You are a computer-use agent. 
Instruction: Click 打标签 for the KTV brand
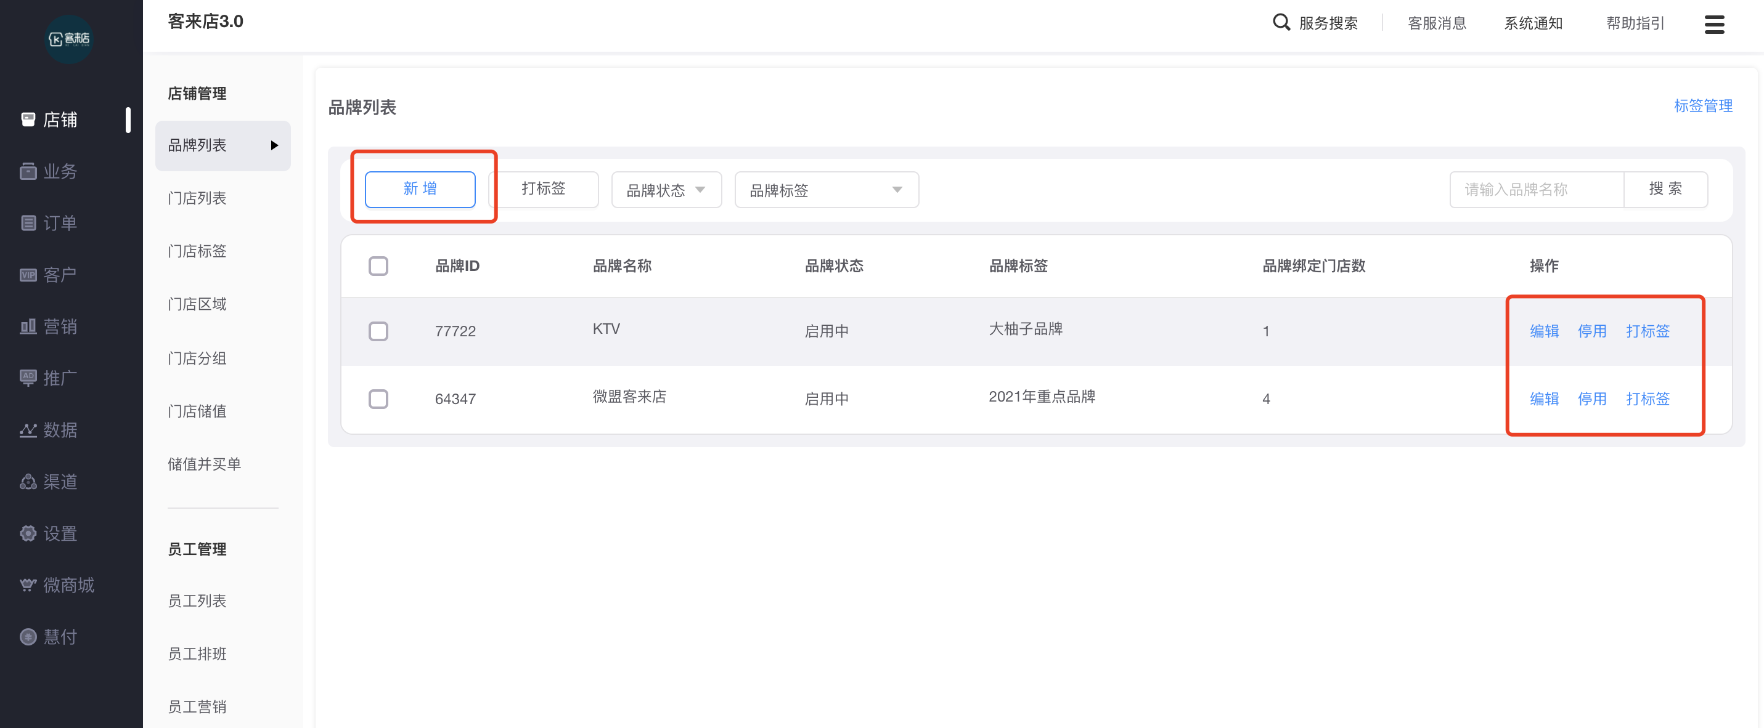(x=1648, y=331)
